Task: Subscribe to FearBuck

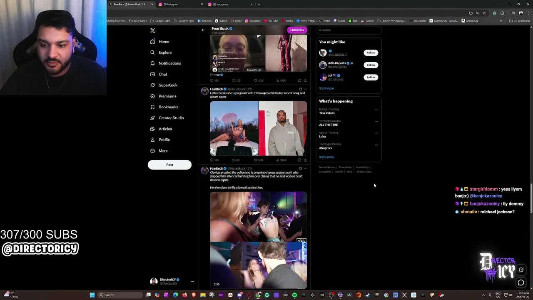Action: (297, 30)
